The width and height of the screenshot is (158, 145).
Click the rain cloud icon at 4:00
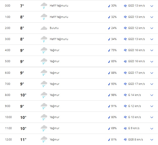coord(44,50)
